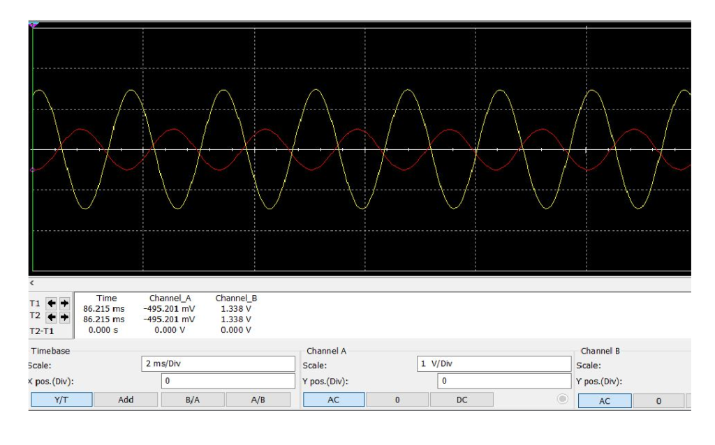Set Channel B coupling to AC
This screenshot has width=715, height=445.
605,401
